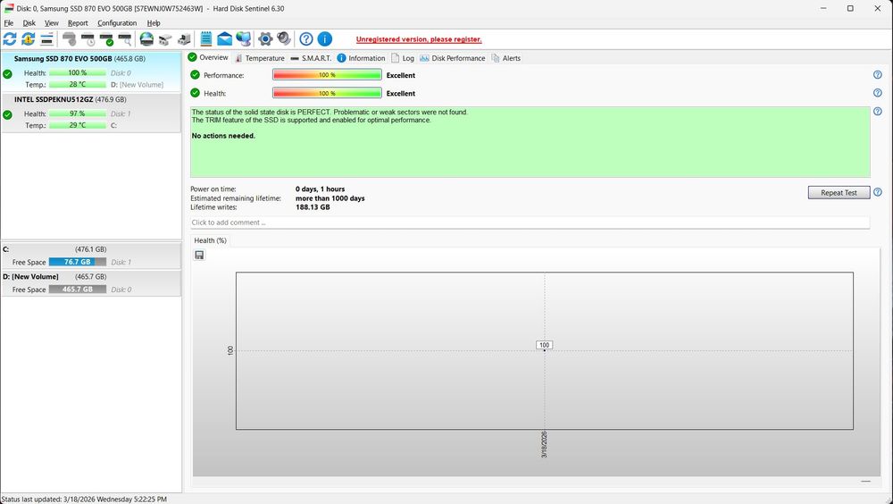The width and height of the screenshot is (893, 504).
Task: Select INTEL SSDPEKNU512GZ disk entry
Action: [91, 113]
